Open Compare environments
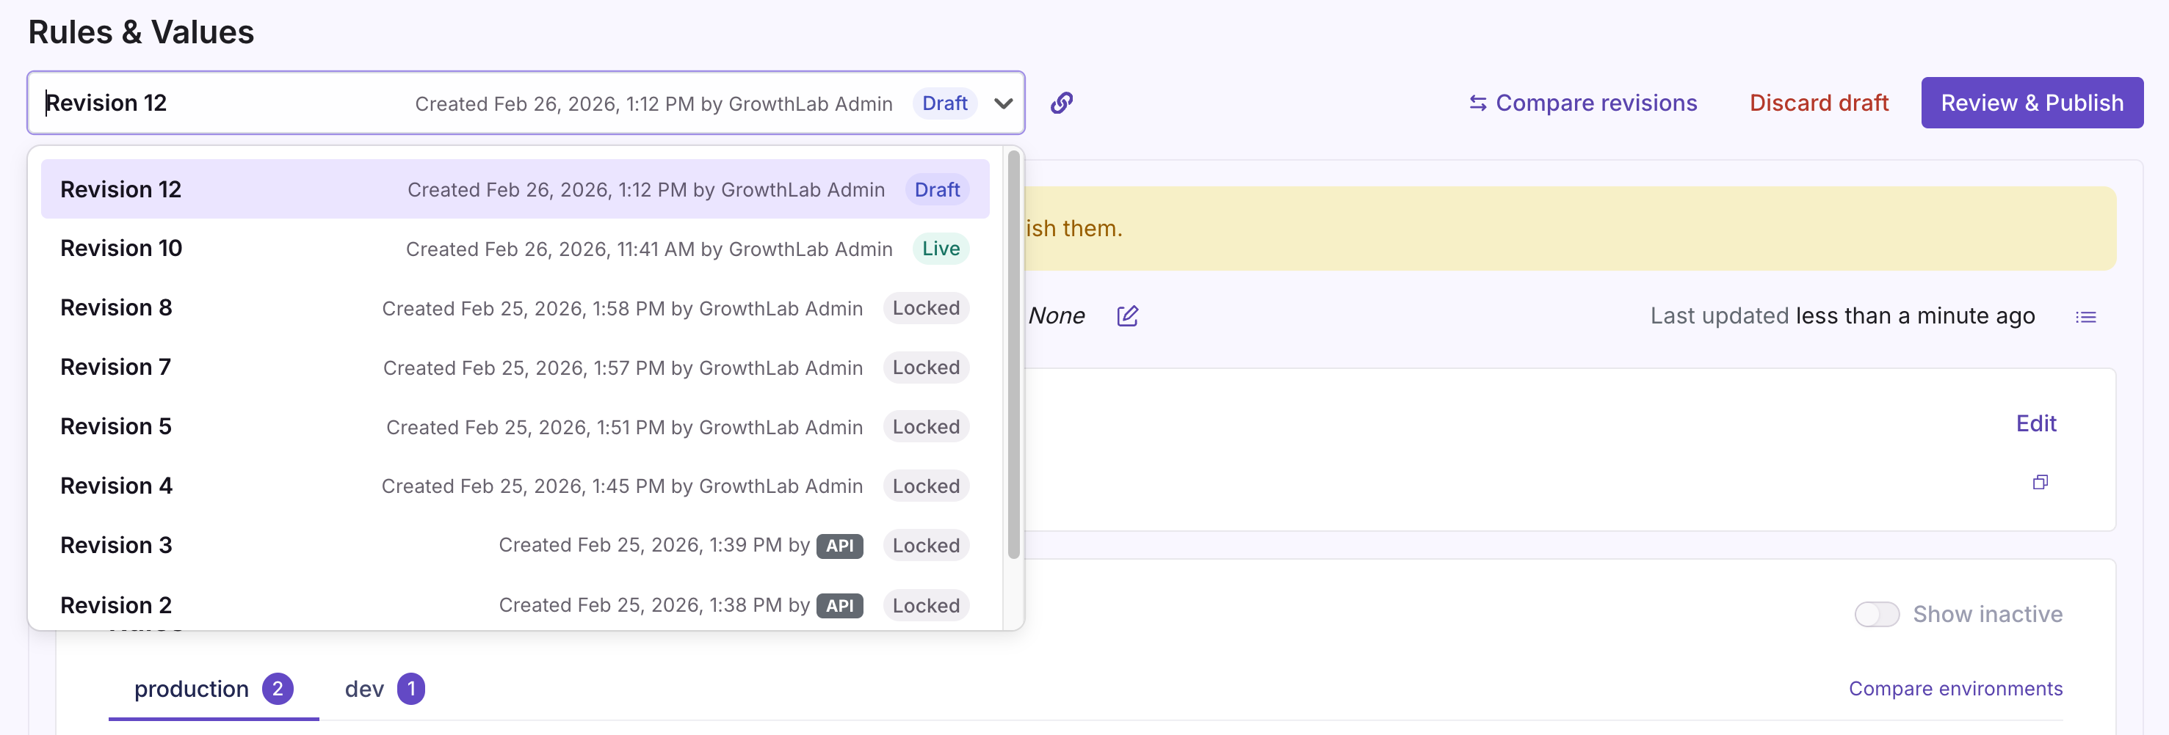The image size is (2169, 735). [1956, 688]
